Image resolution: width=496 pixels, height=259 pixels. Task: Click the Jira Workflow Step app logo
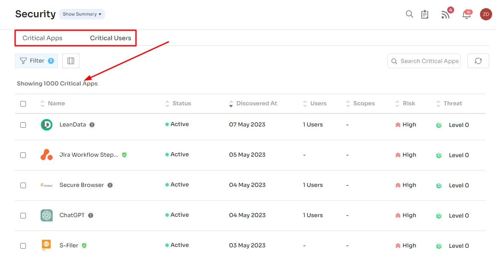click(x=47, y=155)
